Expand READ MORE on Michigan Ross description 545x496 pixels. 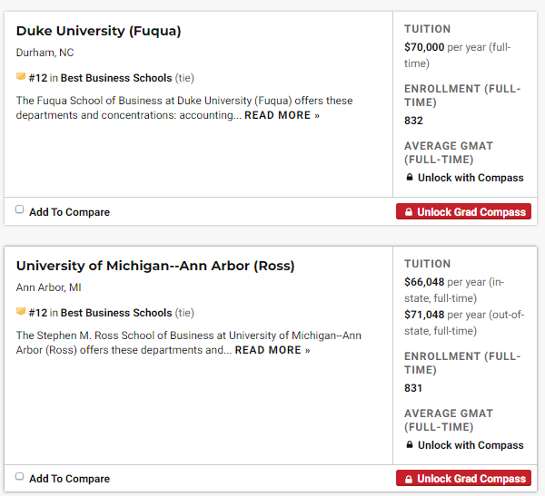point(272,350)
